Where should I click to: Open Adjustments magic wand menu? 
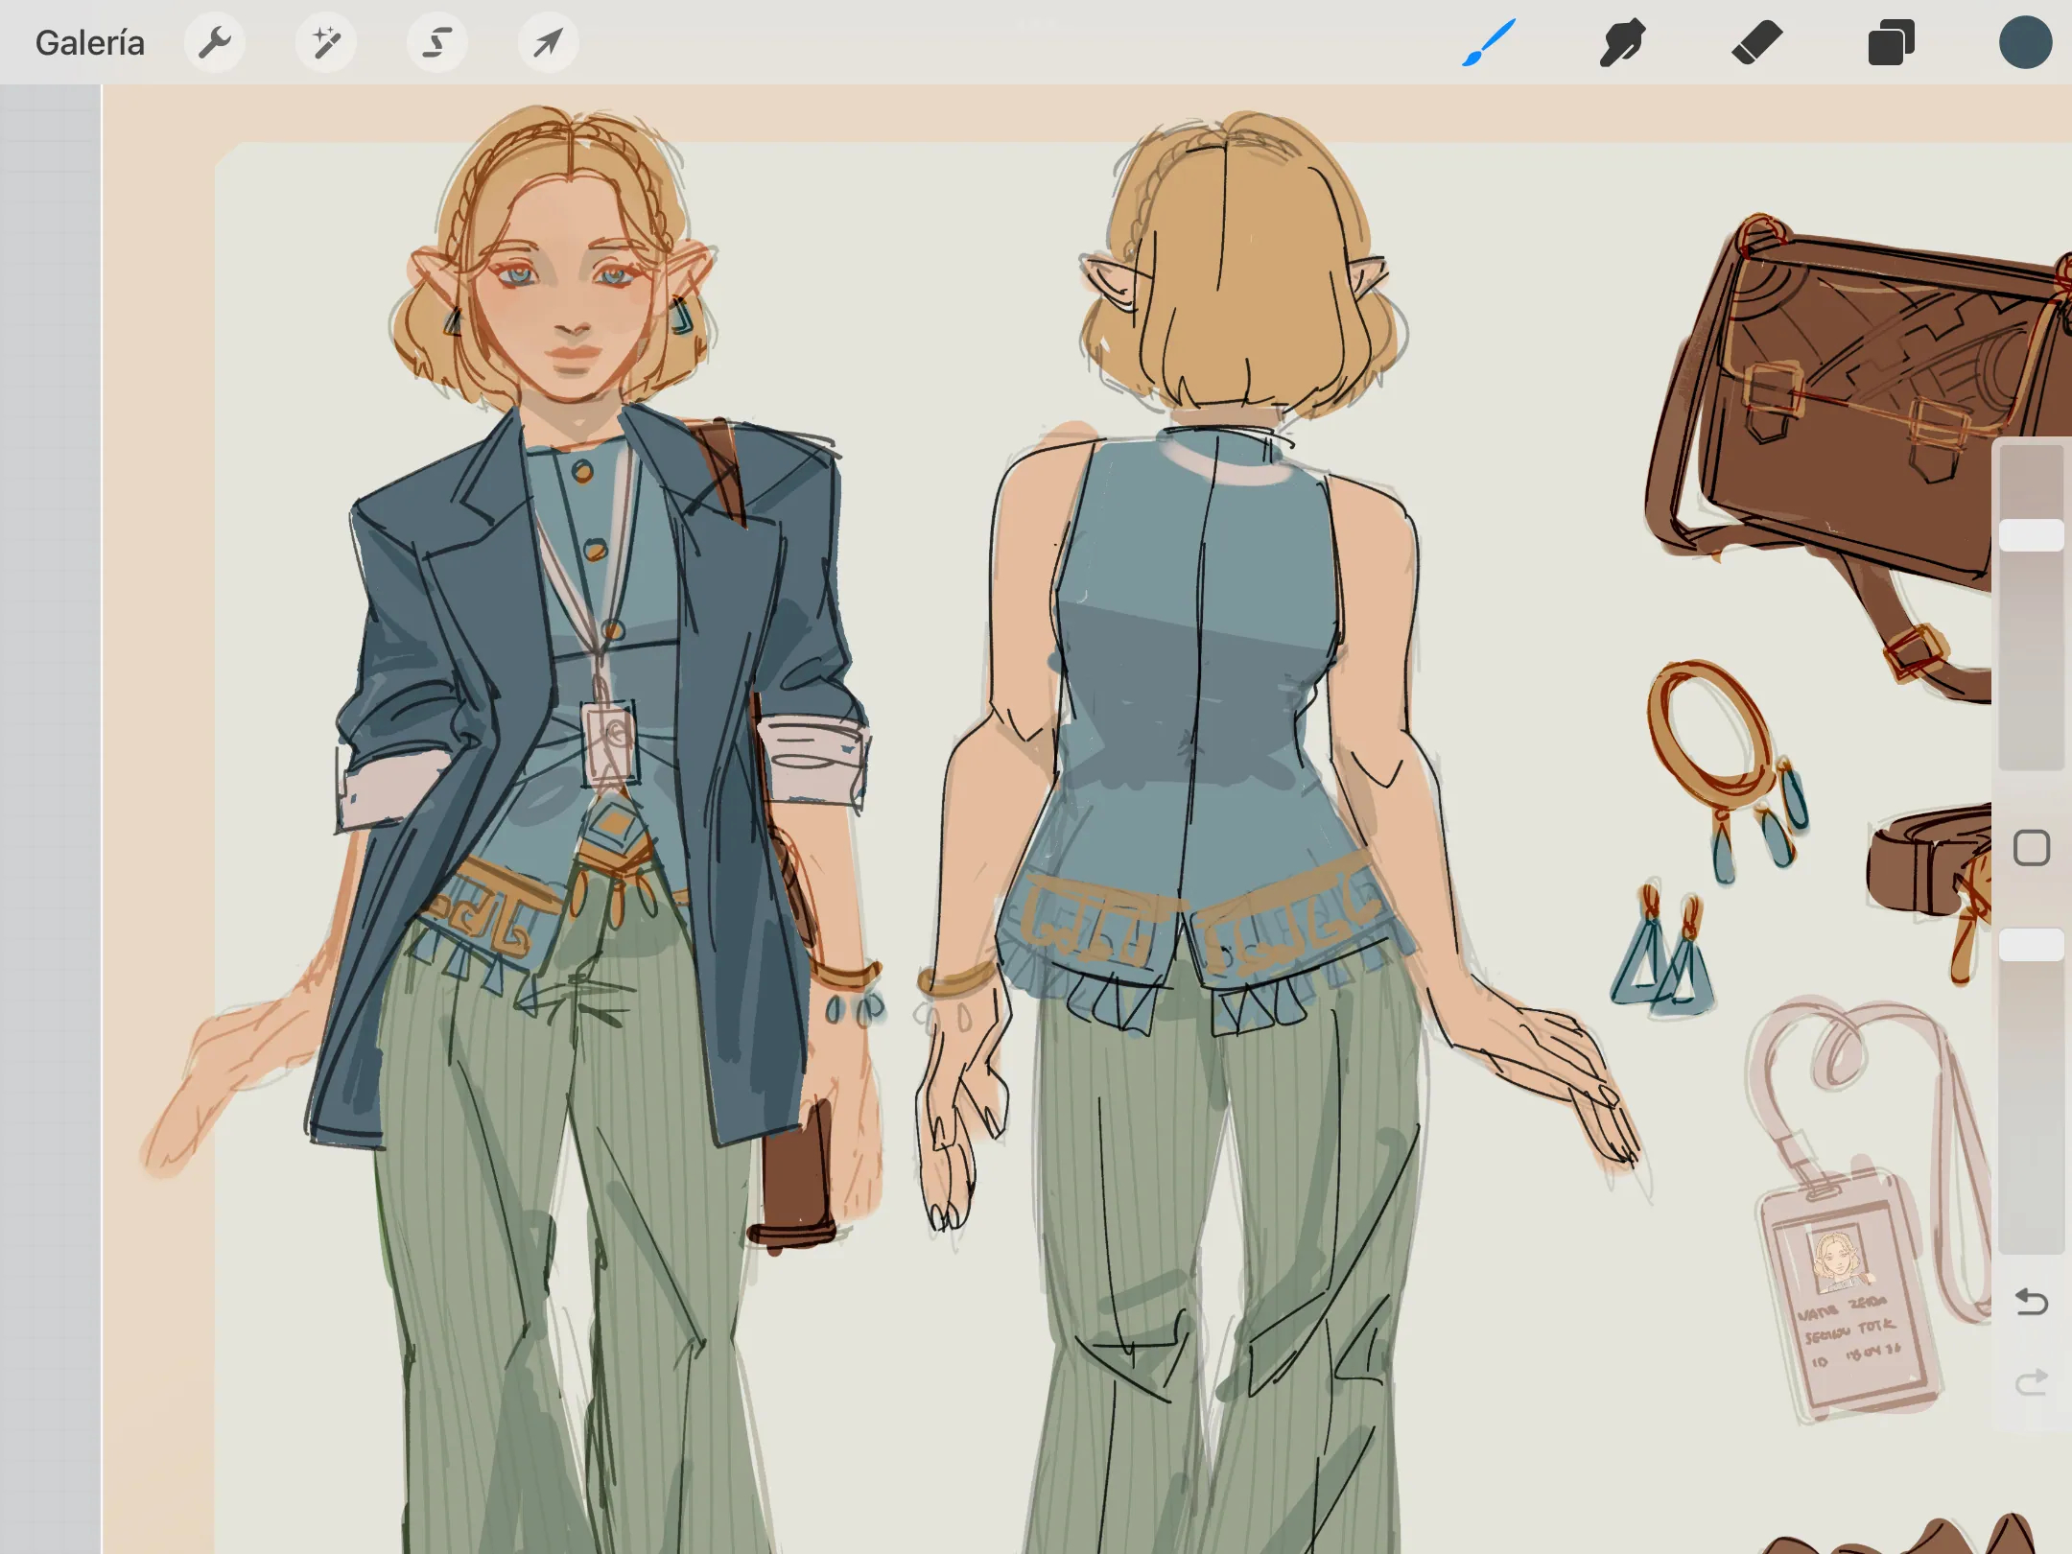325,43
